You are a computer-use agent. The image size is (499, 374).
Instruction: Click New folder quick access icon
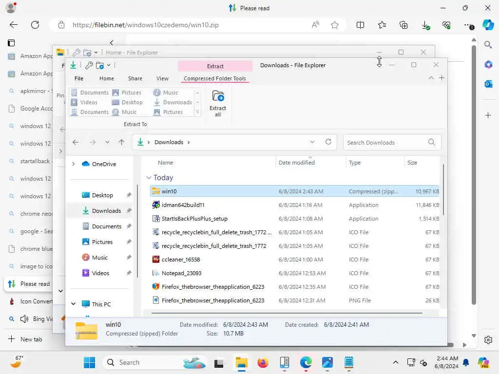click(x=99, y=65)
